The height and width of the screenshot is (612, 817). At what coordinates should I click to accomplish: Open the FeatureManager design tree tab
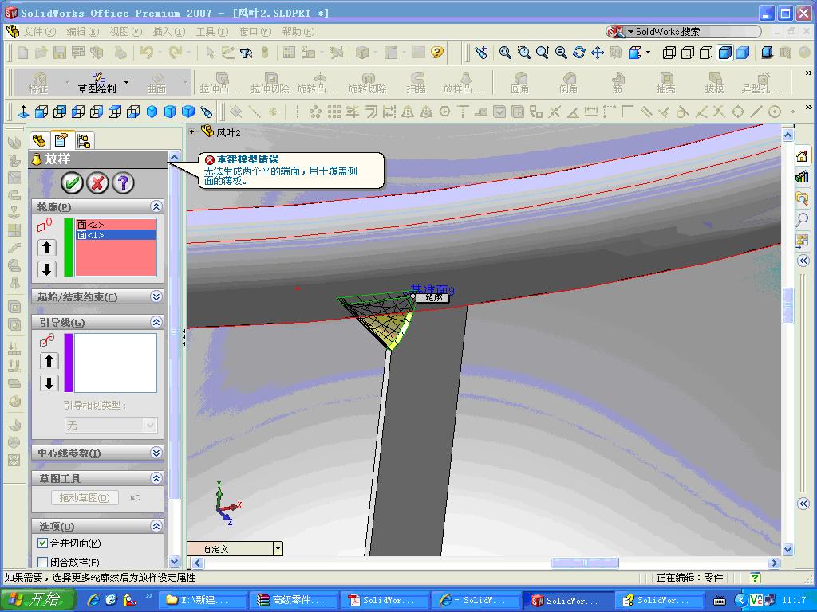pyautogui.click(x=40, y=140)
